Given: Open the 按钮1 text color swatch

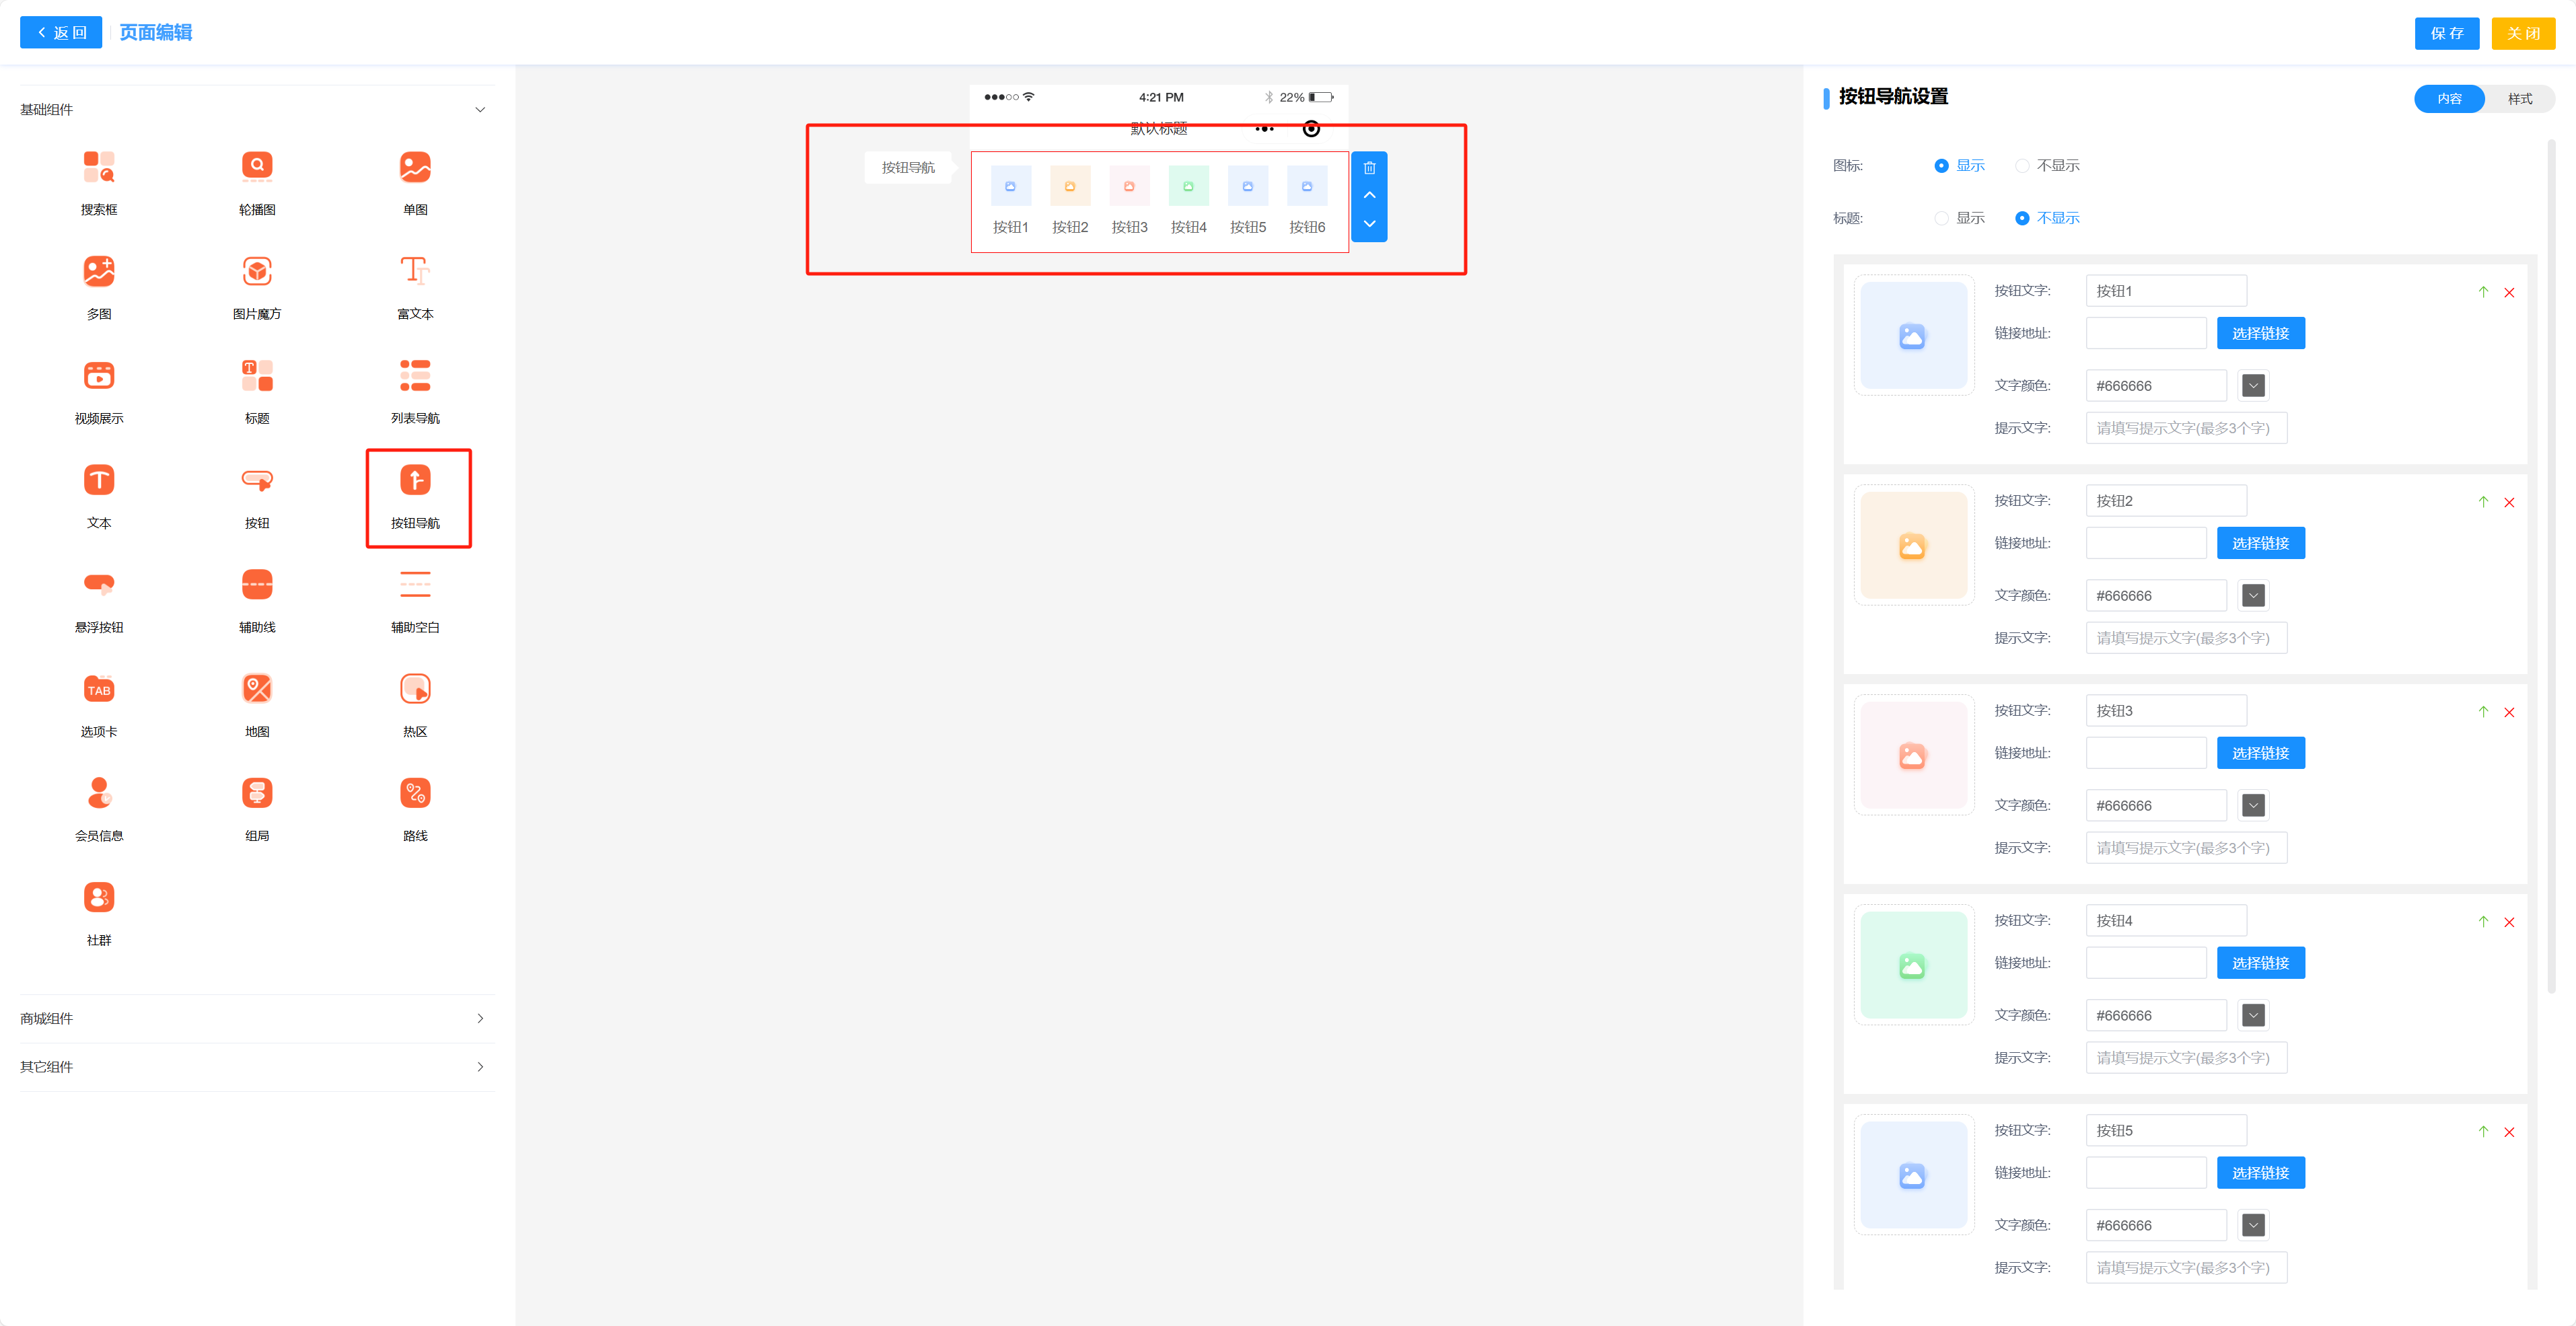Looking at the screenshot, I should point(2252,386).
